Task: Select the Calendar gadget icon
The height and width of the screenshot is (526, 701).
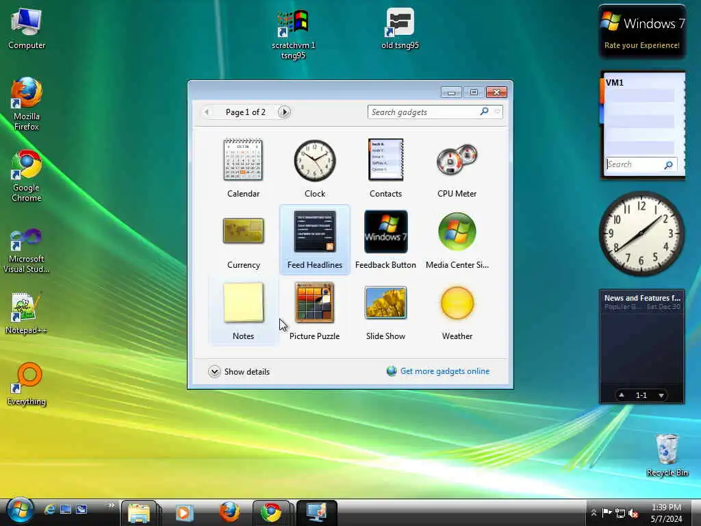Action: [x=243, y=160]
